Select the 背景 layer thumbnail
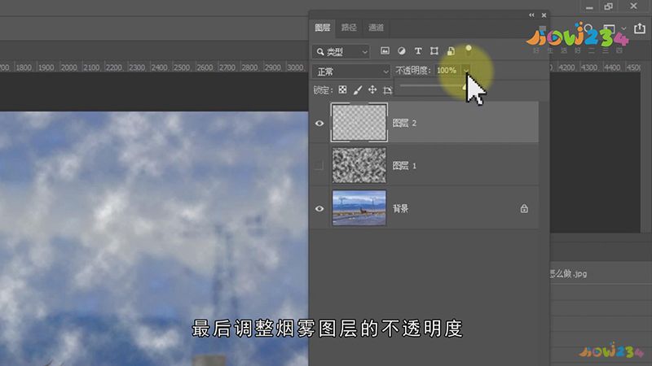 click(359, 208)
